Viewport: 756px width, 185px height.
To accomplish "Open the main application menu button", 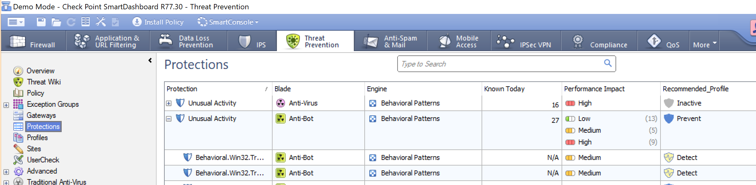I will pos(16,22).
